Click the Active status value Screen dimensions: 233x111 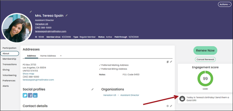pos(109,37)
